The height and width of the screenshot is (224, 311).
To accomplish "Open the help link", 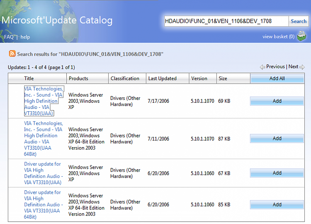I will [25, 37].
